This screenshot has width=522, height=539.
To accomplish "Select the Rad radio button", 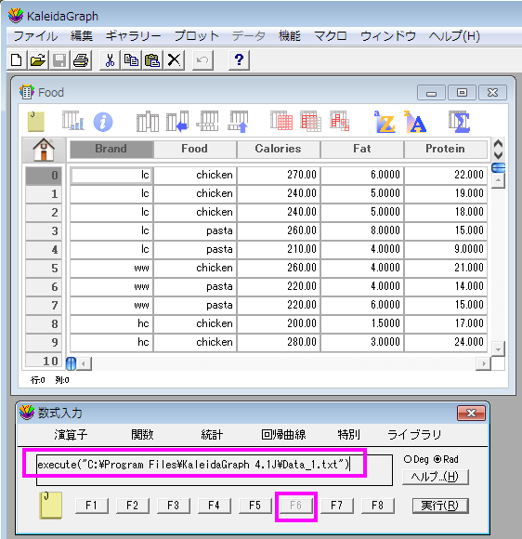I will click(437, 459).
